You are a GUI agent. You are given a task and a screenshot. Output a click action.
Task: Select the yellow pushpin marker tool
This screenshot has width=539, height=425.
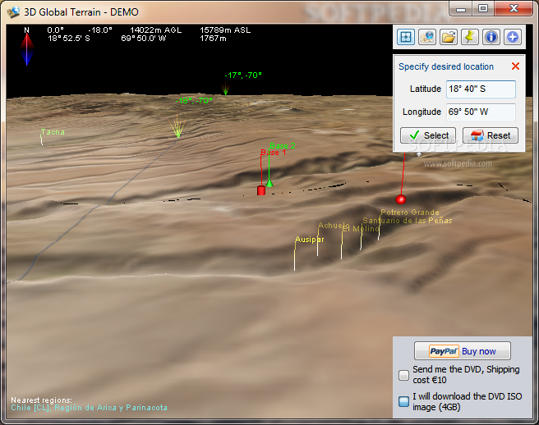(x=470, y=37)
